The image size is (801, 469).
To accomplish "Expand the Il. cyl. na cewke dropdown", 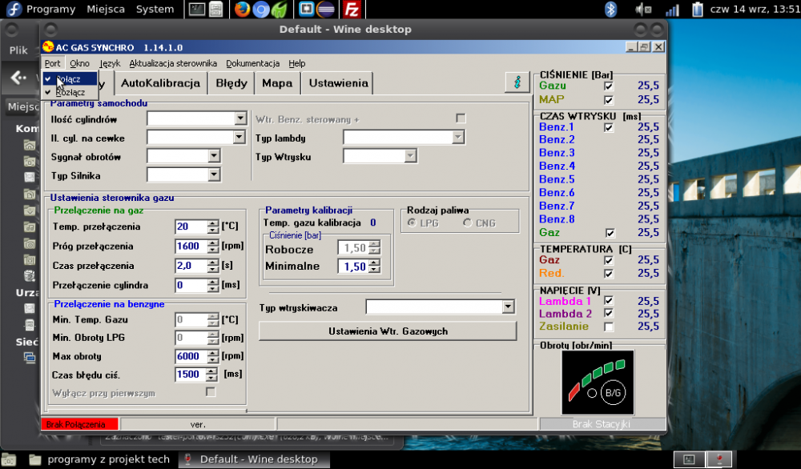I will click(239, 138).
